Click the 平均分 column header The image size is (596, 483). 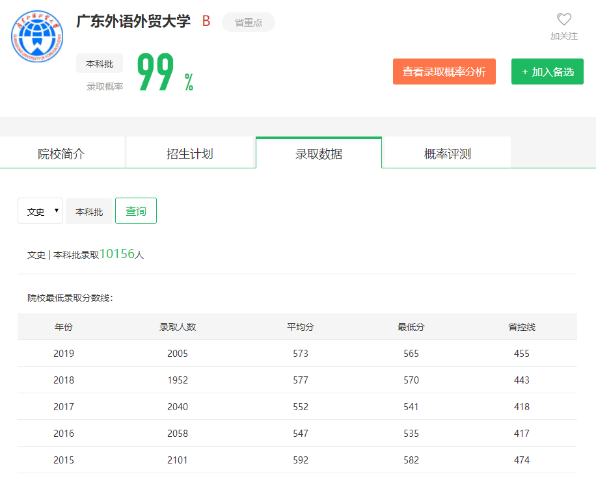pyautogui.click(x=301, y=327)
